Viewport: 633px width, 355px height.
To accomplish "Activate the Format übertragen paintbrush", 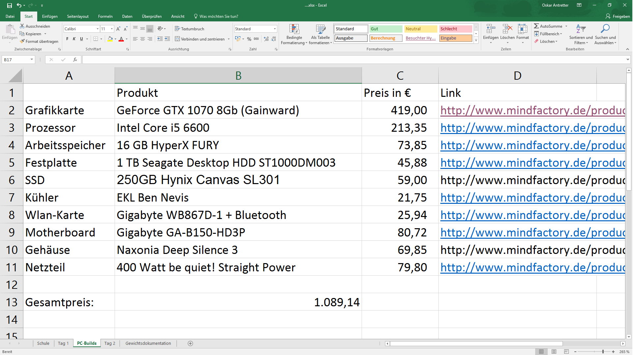I will [22, 41].
